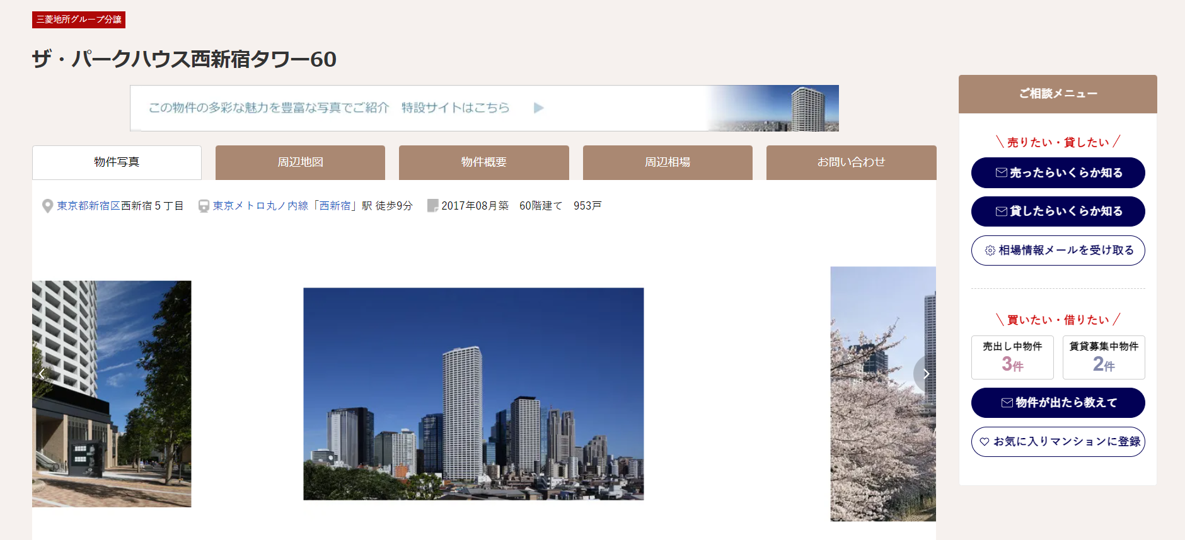Show the previous photo with the left arrow
This screenshot has height=540, width=1185.
42,374
